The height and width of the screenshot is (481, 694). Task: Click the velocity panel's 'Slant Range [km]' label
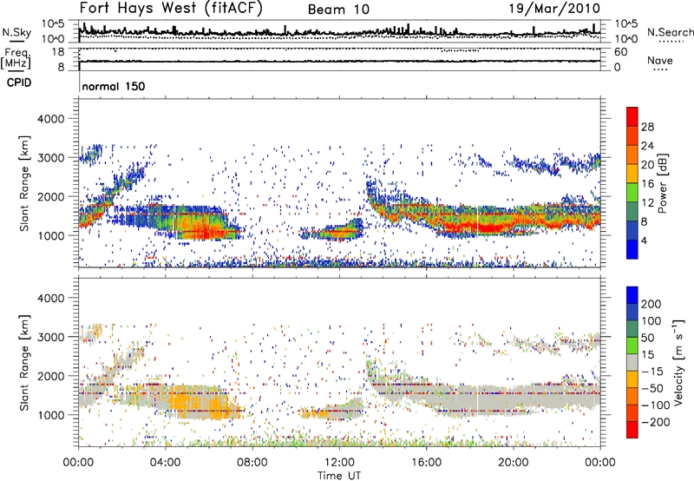tap(24, 362)
